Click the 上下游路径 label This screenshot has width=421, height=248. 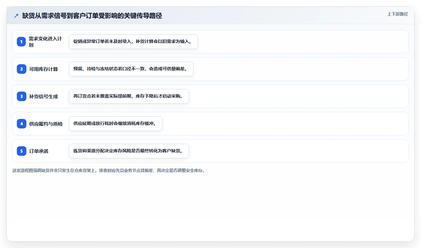(x=397, y=14)
